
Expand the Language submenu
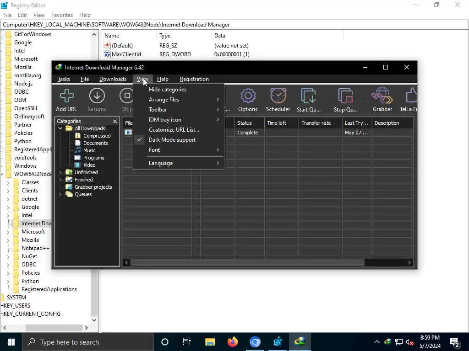tap(179, 163)
